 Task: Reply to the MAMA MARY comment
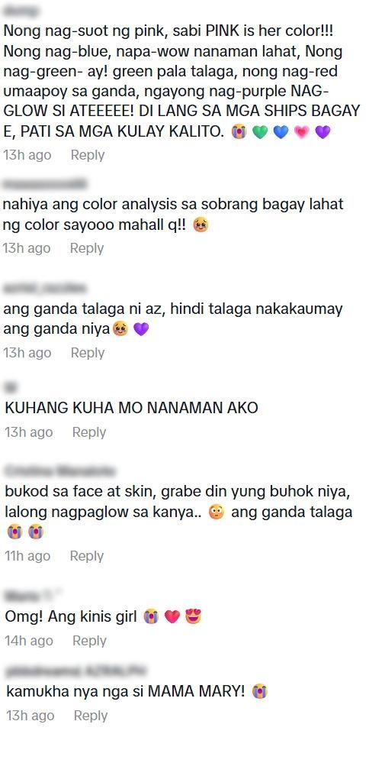pyautogui.click(x=90, y=716)
